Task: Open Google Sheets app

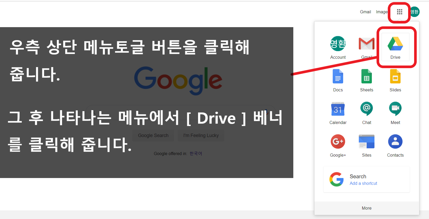Action: click(367, 80)
